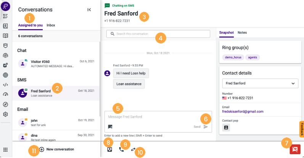Open the apps grid icon

pyautogui.click(x=5, y=150)
